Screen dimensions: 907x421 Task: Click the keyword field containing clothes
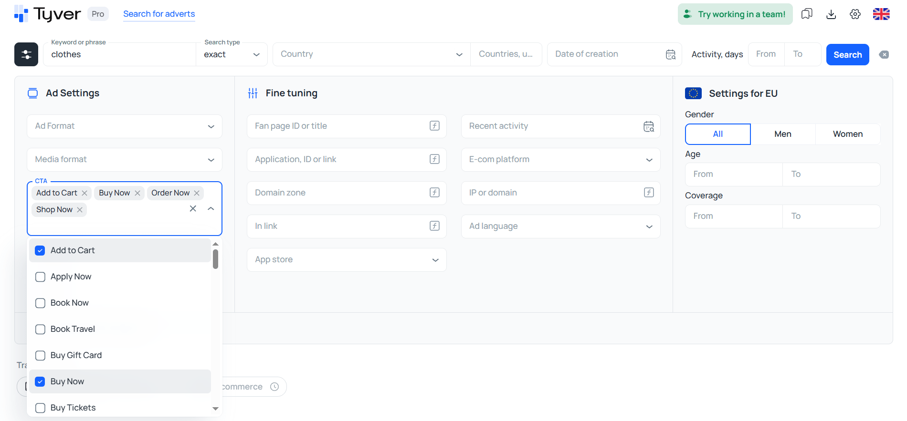tap(119, 54)
